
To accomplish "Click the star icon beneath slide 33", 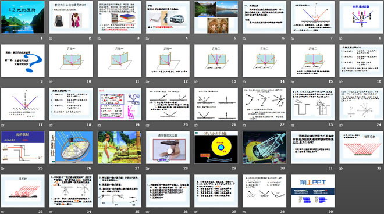I will pos(3,212).
